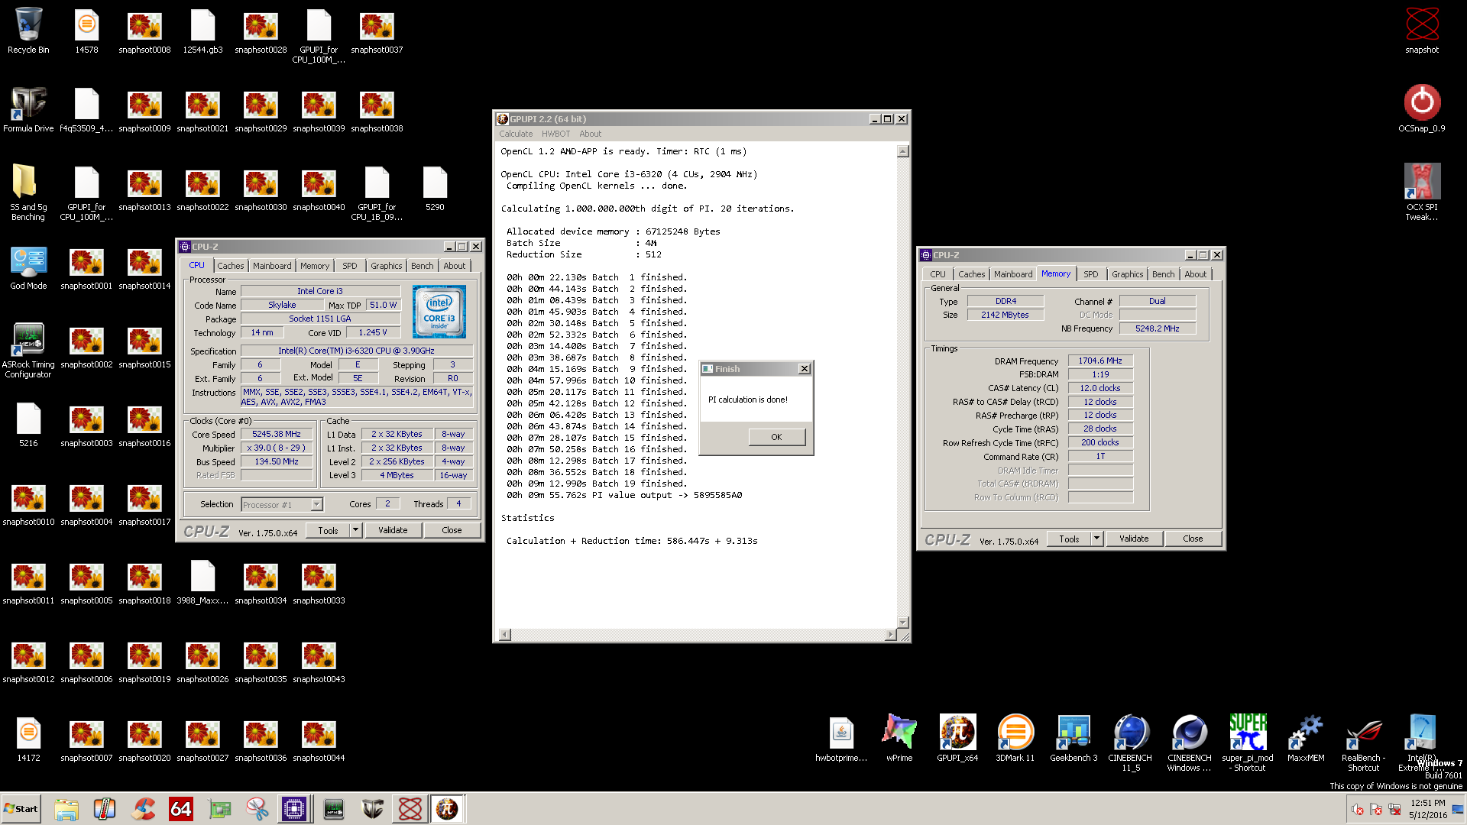Click Close in right CPU-Z window
The width and height of the screenshot is (1467, 825).
[1193, 539]
